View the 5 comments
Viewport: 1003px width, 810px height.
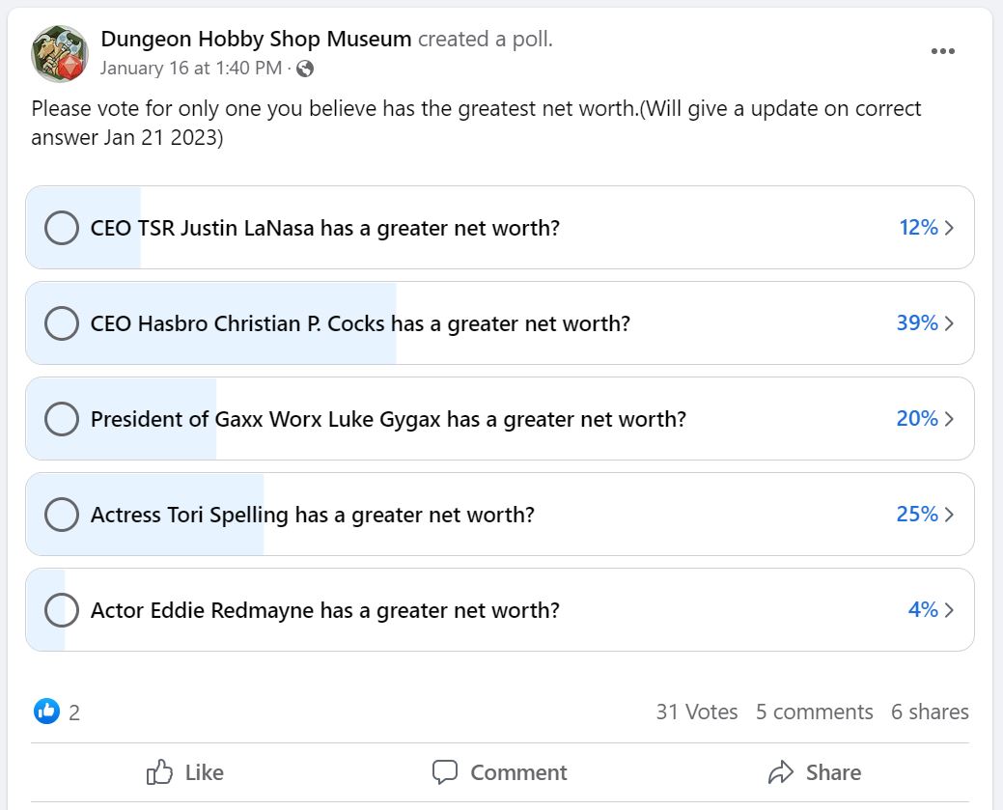click(x=814, y=712)
